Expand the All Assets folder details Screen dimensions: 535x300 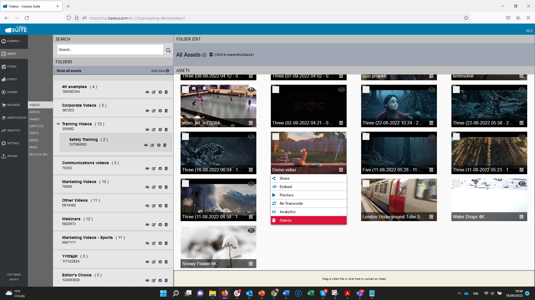tap(211, 55)
